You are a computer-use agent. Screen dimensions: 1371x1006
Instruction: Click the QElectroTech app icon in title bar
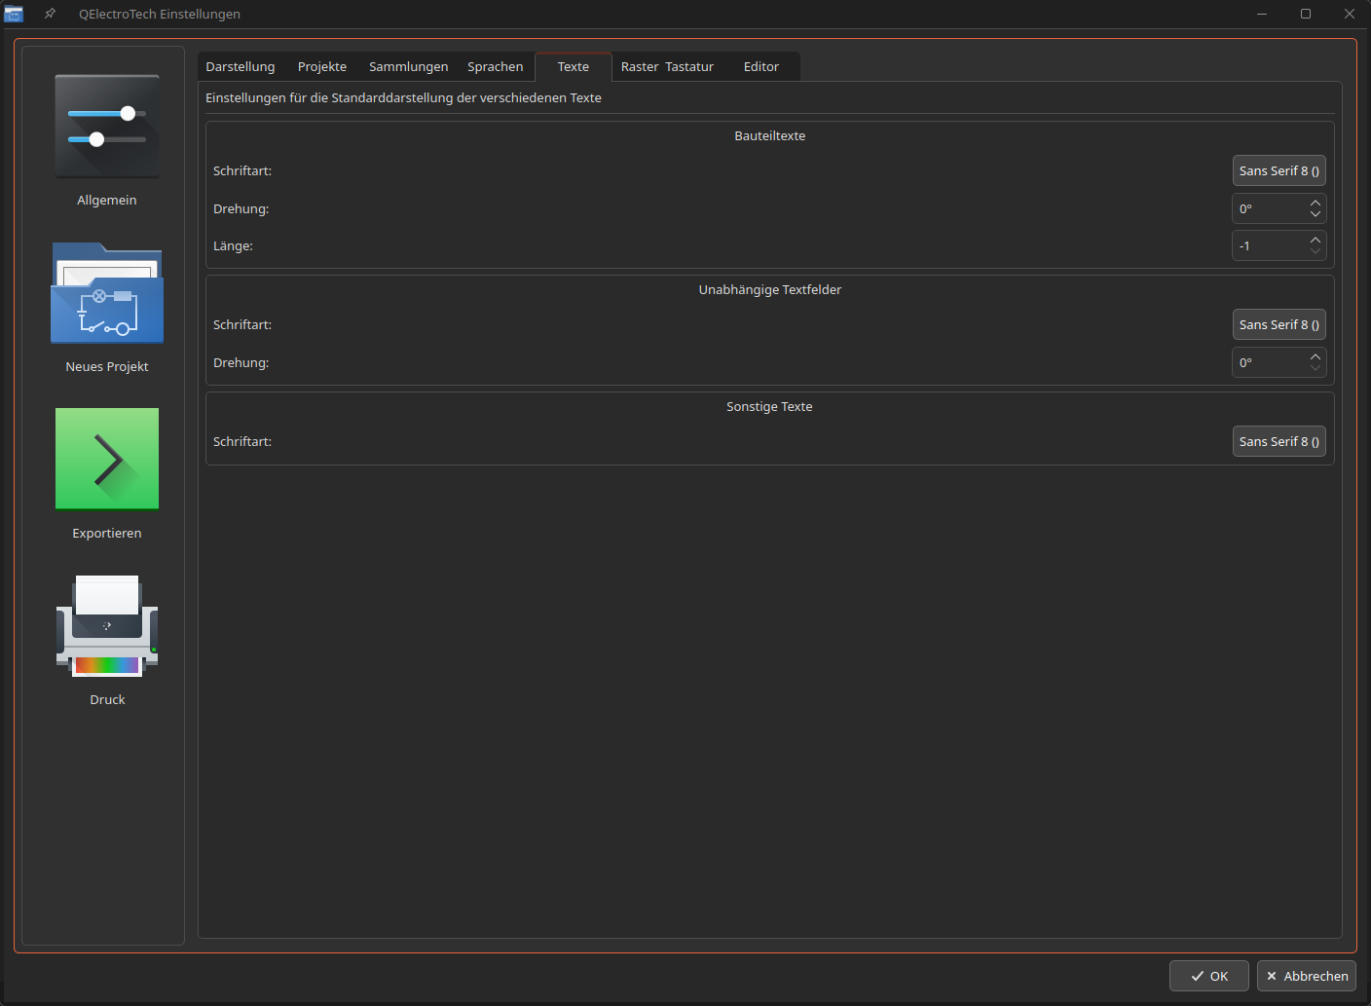coord(14,14)
